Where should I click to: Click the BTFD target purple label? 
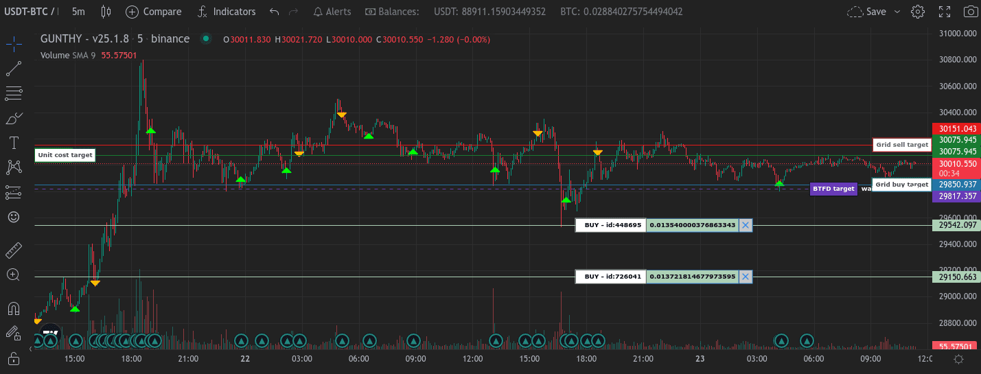point(833,189)
